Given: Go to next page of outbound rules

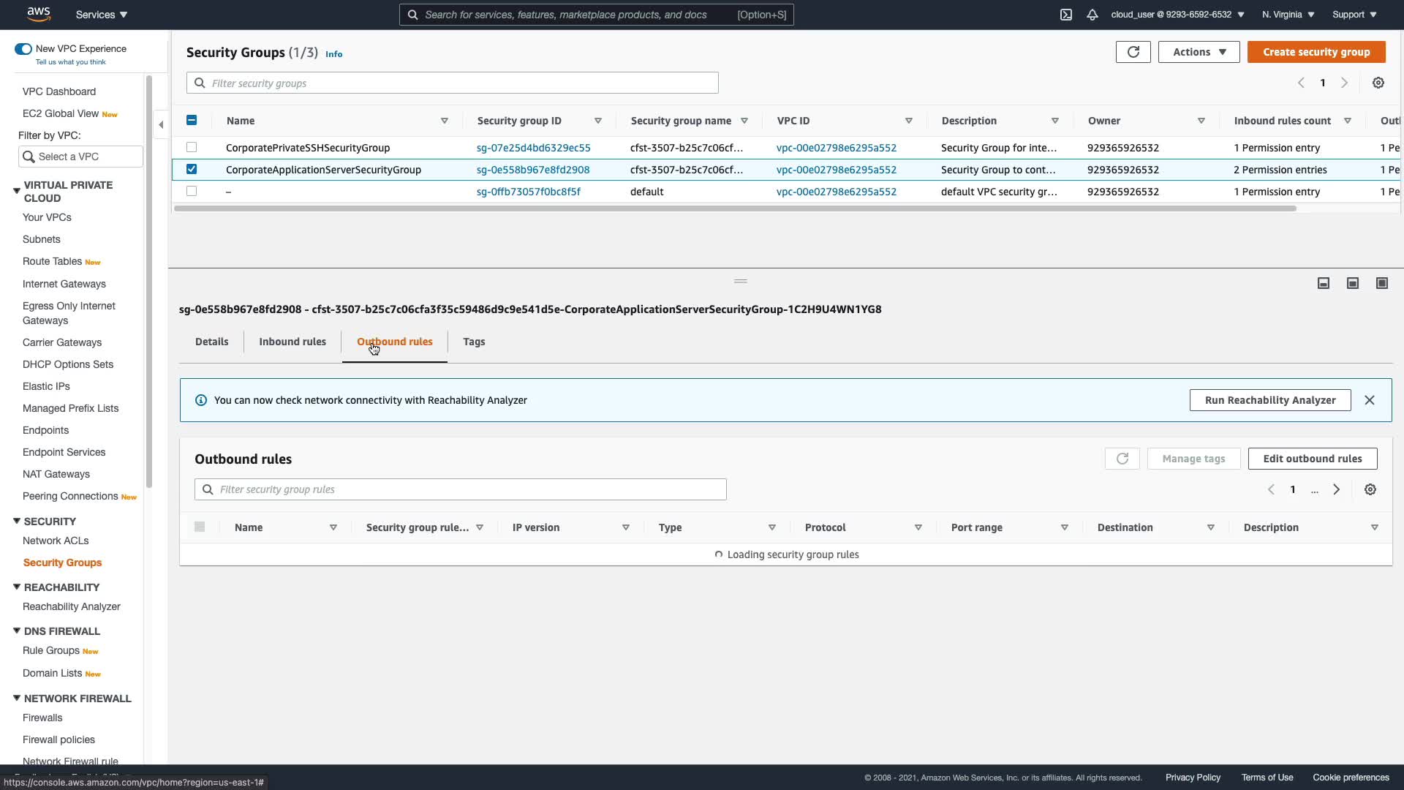Looking at the screenshot, I should point(1336,489).
